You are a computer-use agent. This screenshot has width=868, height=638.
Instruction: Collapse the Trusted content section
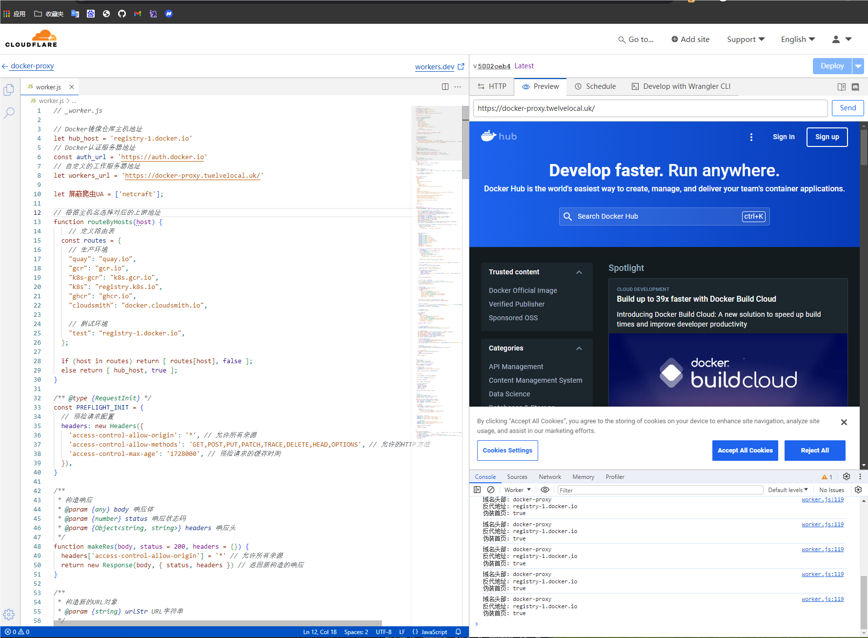tap(579, 272)
